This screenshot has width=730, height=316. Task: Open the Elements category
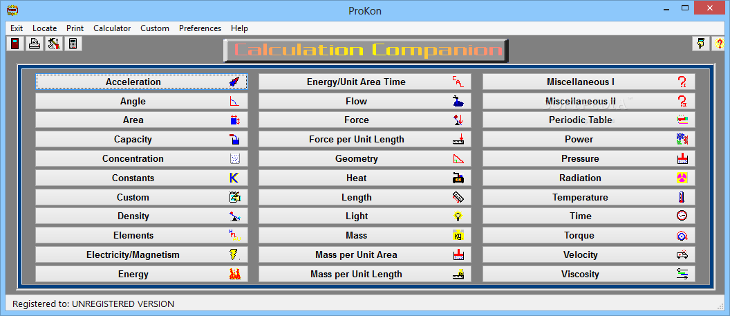[x=142, y=236]
